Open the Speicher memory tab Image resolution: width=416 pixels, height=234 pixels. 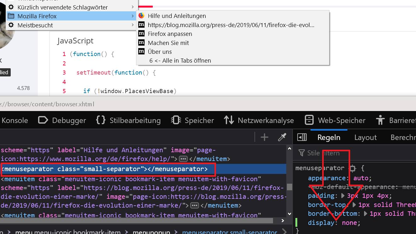click(193, 120)
